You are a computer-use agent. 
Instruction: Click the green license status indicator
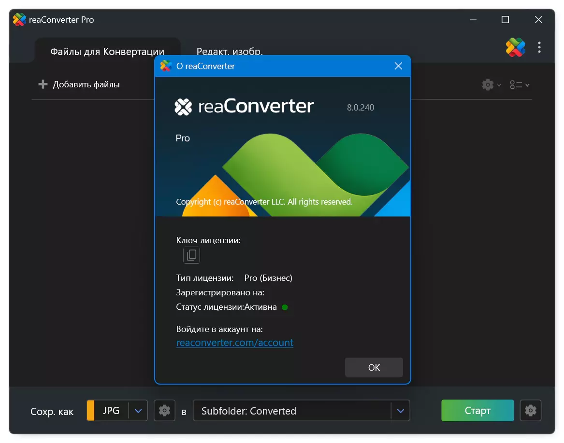285,307
